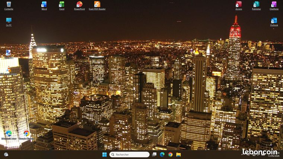Open the Windows Start menu
The image size is (283, 159).
click(105, 155)
